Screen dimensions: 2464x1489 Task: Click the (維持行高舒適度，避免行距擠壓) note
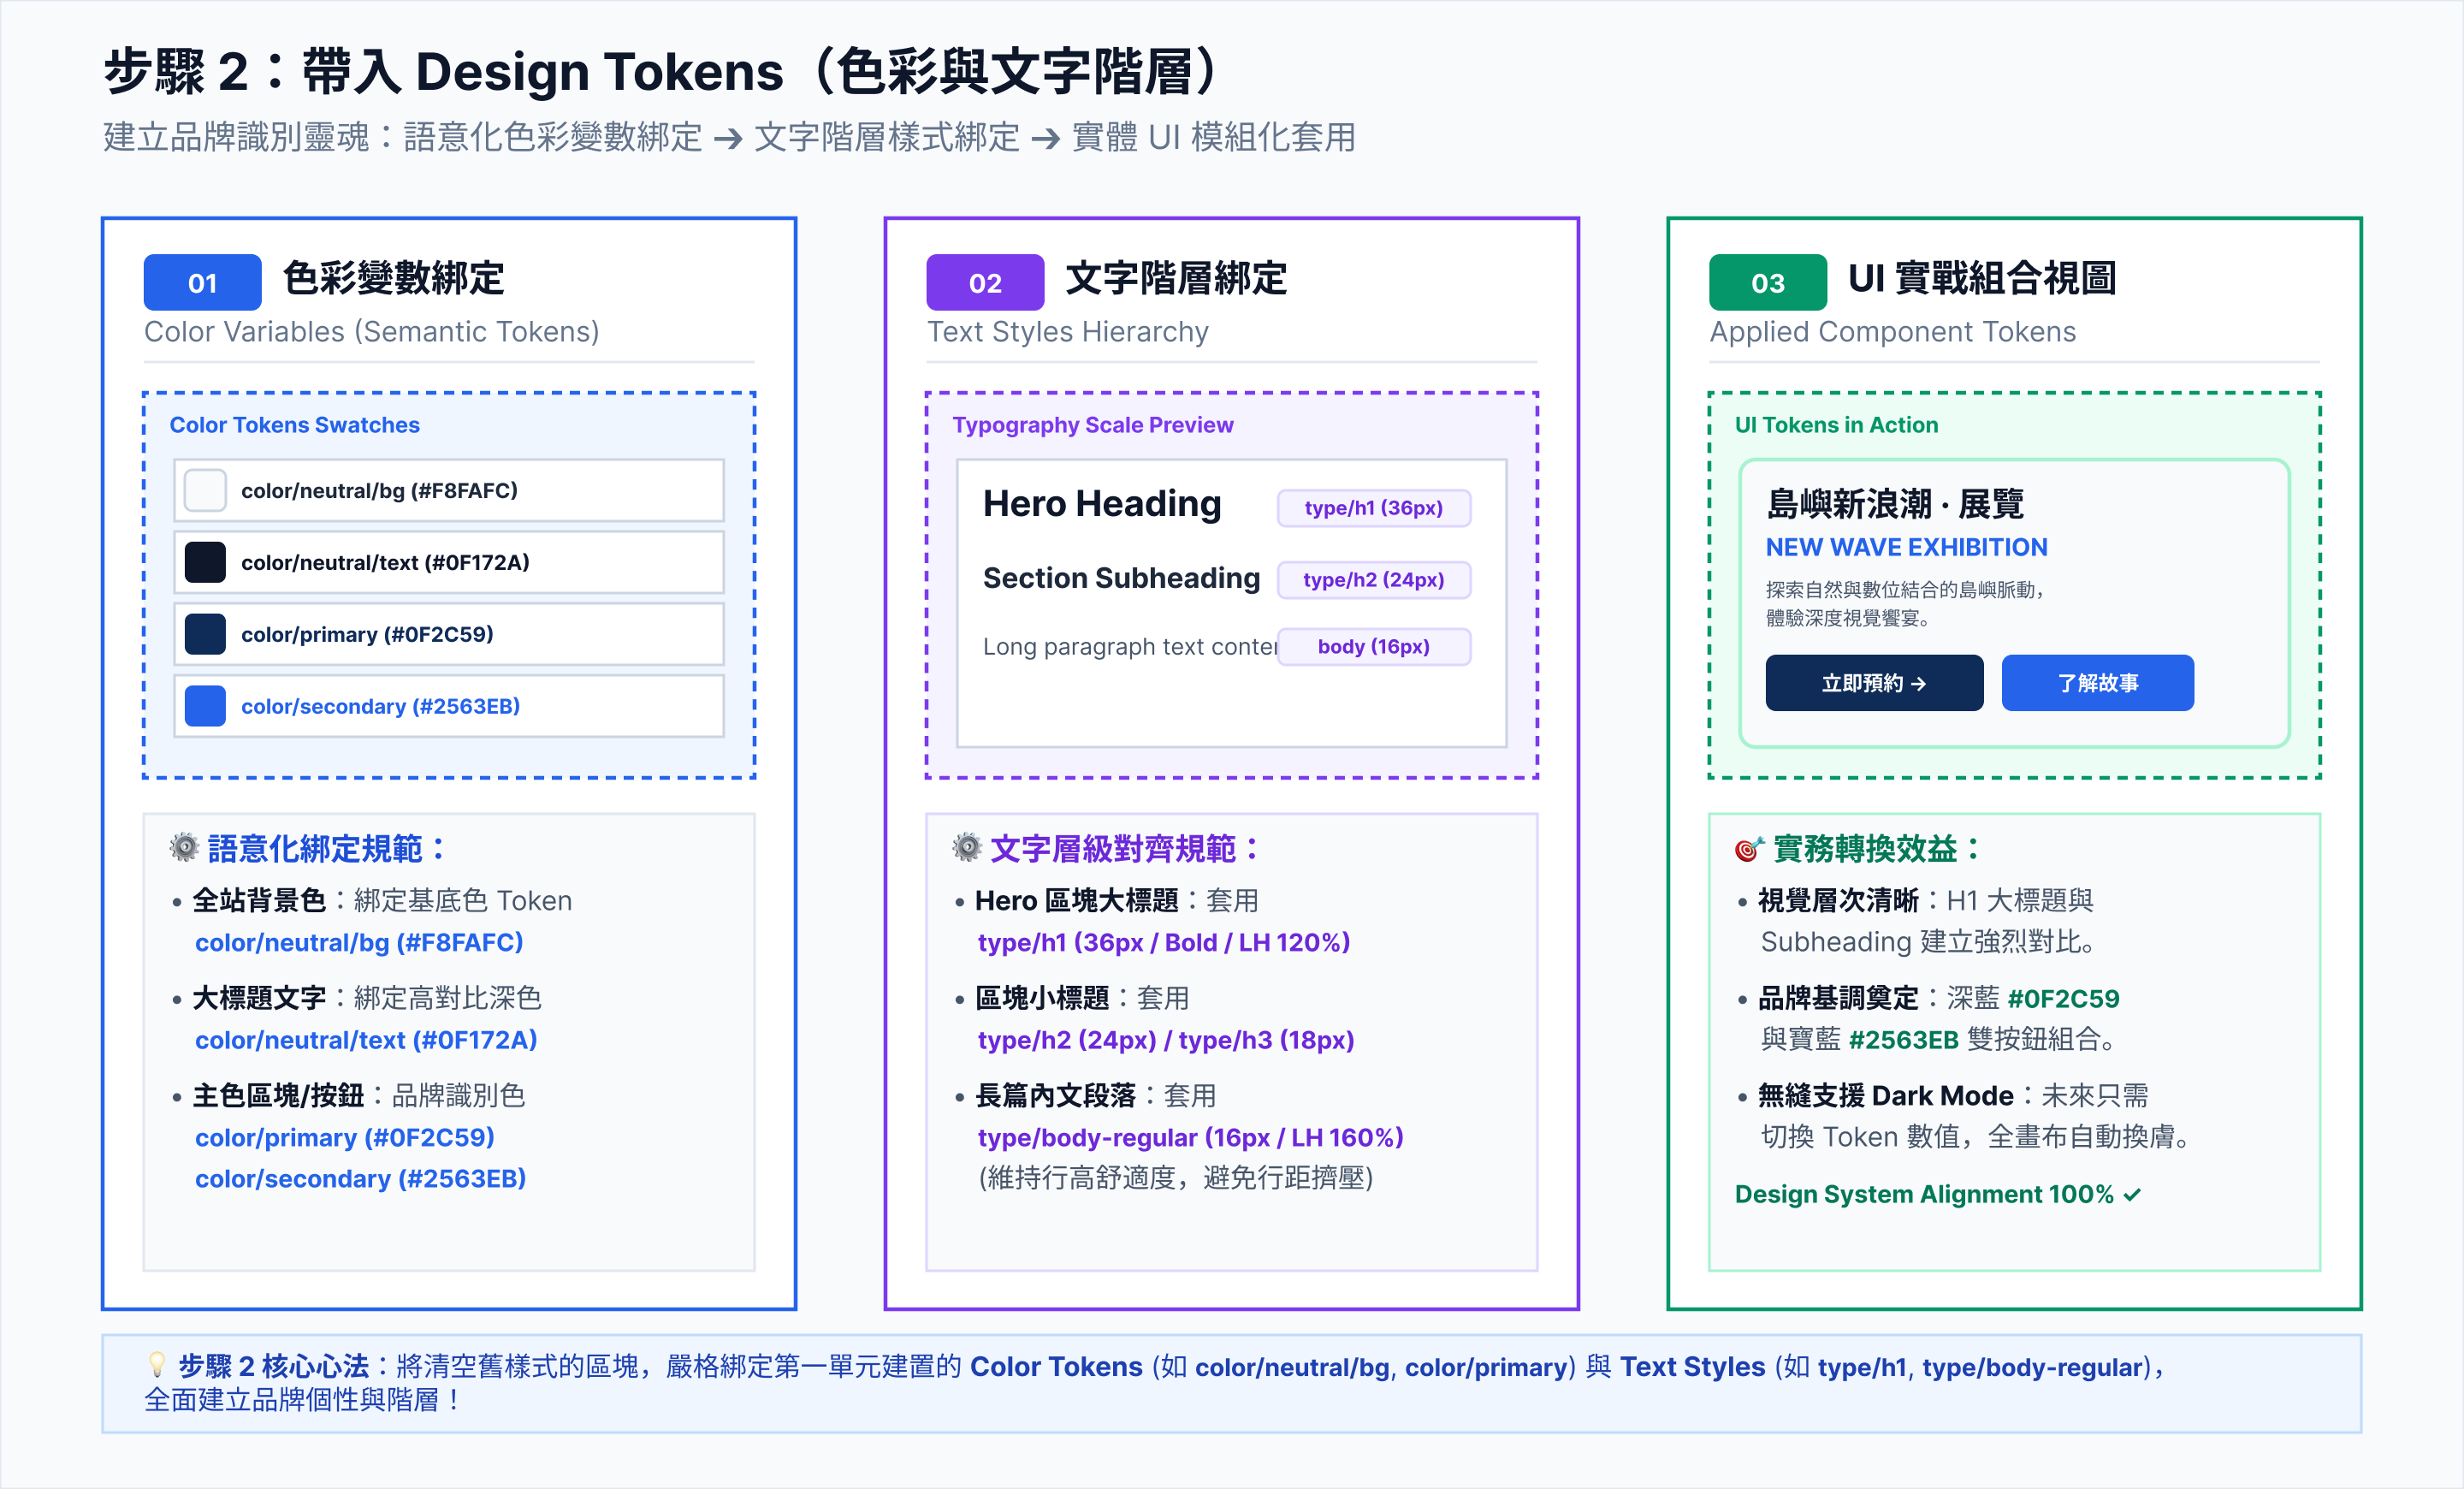click(x=1175, y=1178)
